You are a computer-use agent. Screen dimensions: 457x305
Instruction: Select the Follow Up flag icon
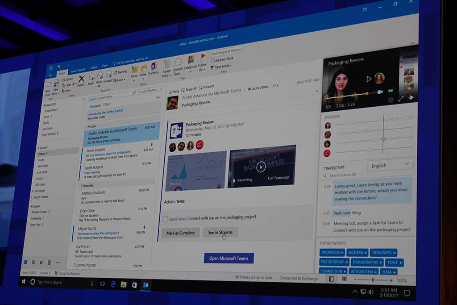click(x=202, y=57)
